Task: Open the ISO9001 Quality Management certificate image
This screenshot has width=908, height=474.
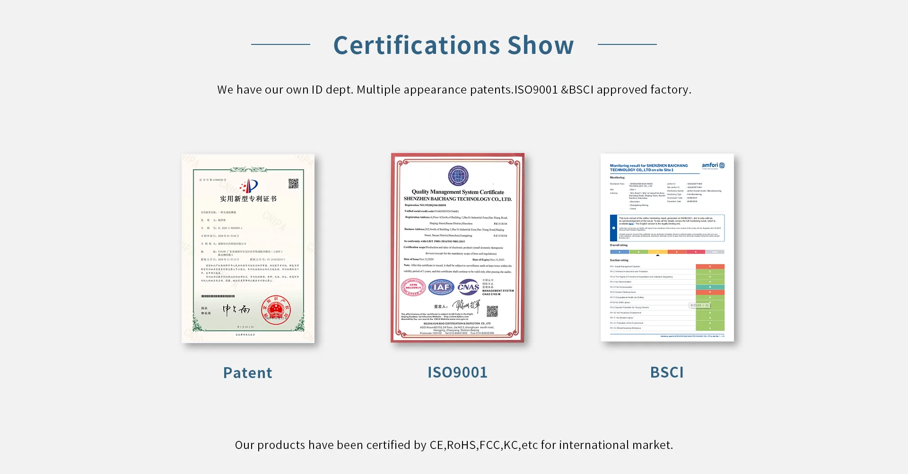Action: 457,248
